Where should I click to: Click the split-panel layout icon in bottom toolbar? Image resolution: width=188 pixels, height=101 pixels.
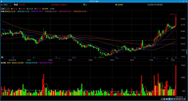point(172,99)
